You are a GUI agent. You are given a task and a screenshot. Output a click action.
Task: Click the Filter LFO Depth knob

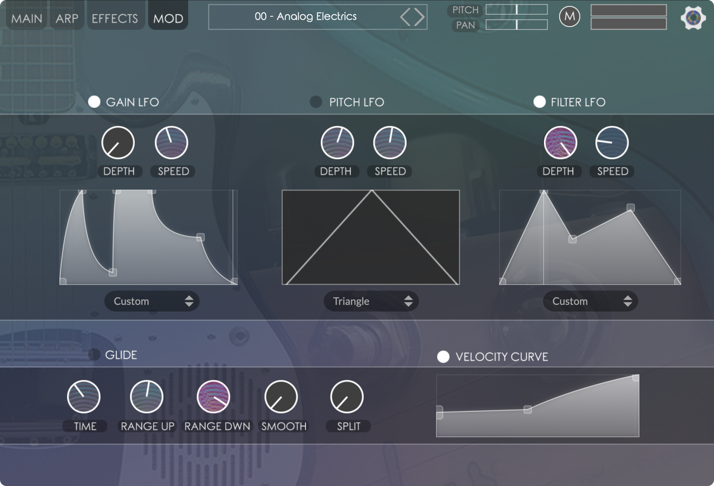(559, 144)
